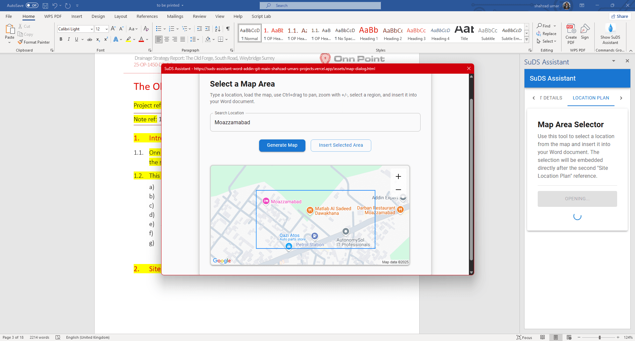The image size is (635, 341).
Task: Click the font color red swatch
Action: (x=141, y=39)
